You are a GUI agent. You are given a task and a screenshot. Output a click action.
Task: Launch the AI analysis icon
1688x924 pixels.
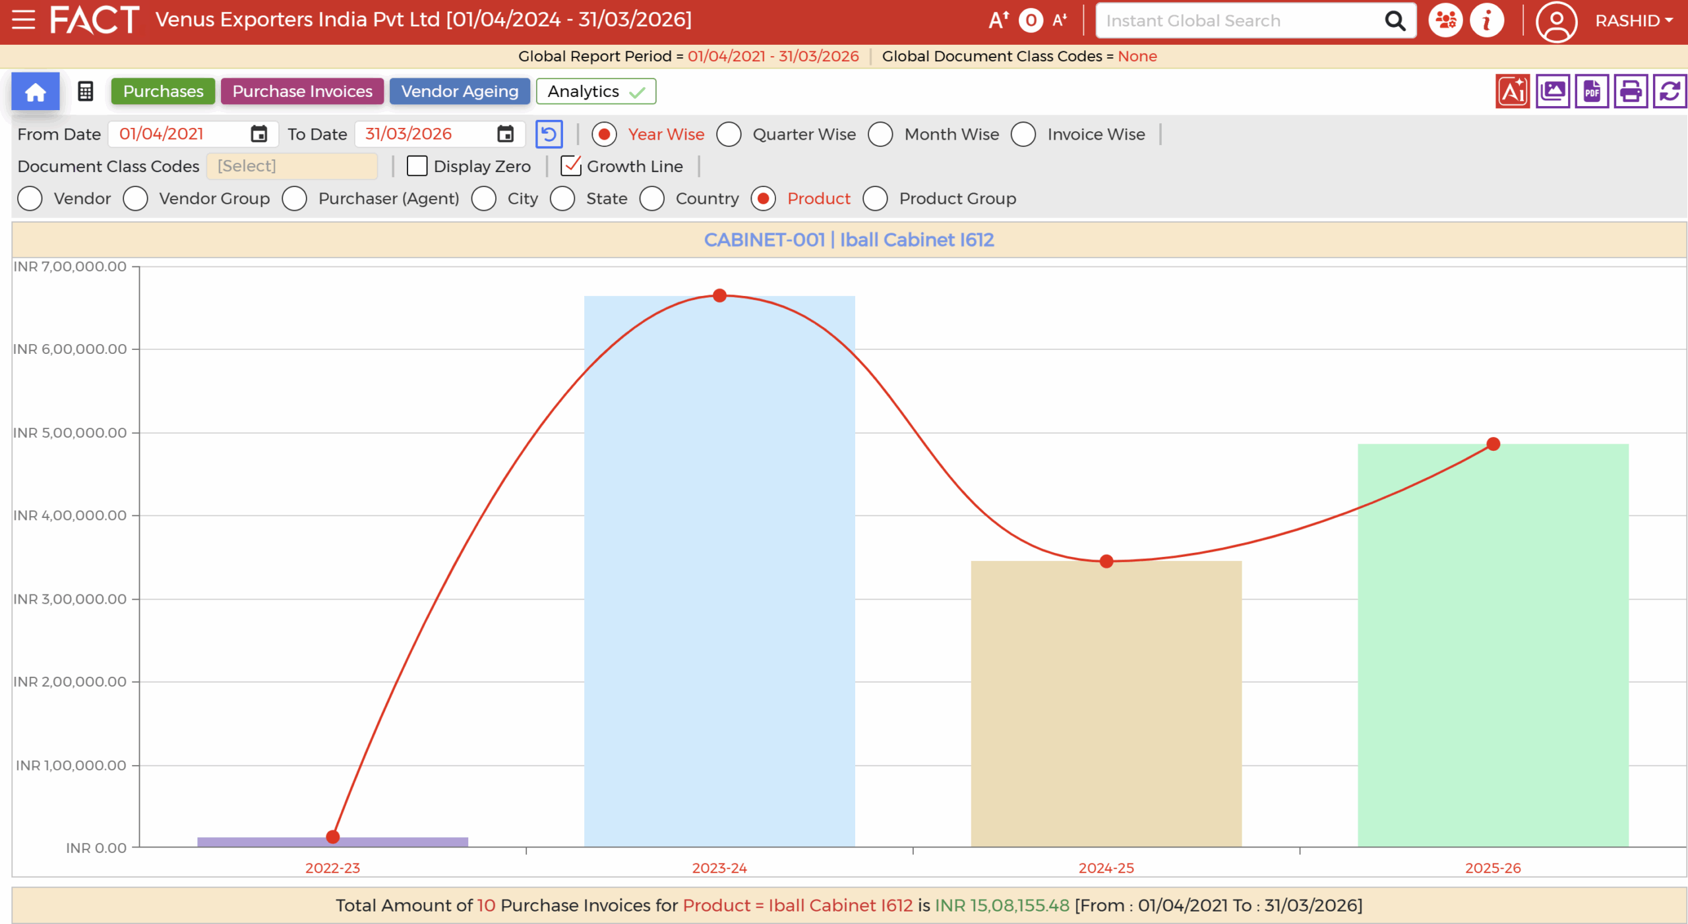coord(1513,91)
